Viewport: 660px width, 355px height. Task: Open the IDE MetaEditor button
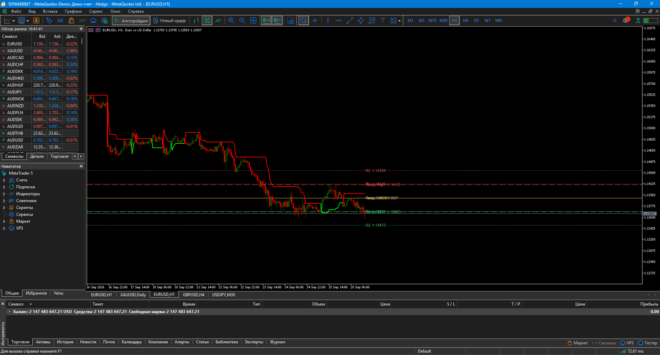pyautogui.click(x=60, y=21)
